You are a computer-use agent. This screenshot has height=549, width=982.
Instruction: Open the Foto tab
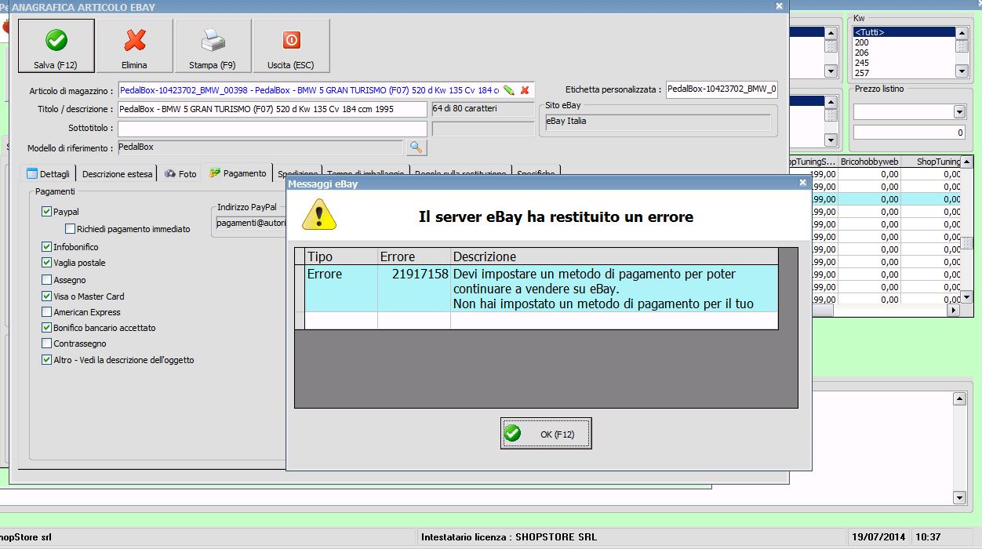[x=180, y=173]
